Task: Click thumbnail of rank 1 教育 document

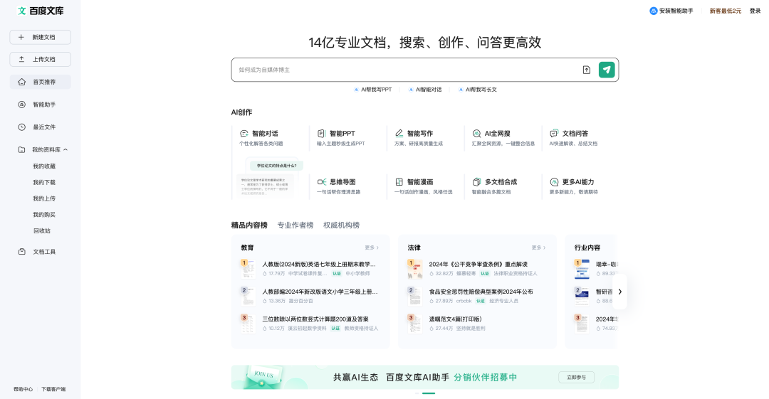Action: (249, 269)
